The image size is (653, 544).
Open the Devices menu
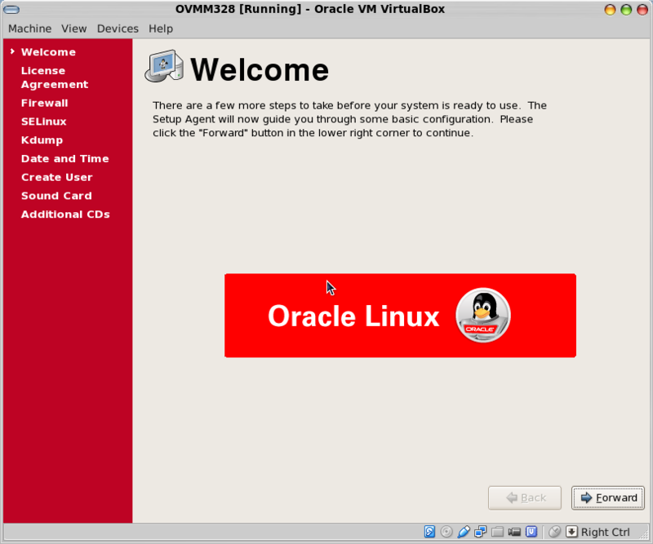point(118,29)
